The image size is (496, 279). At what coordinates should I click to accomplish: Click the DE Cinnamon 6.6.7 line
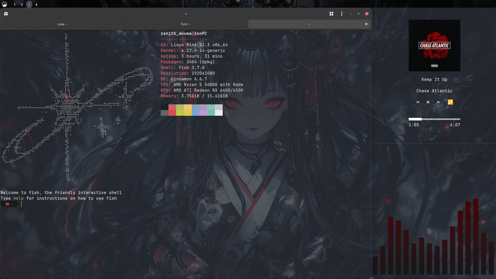pos(184,79)
